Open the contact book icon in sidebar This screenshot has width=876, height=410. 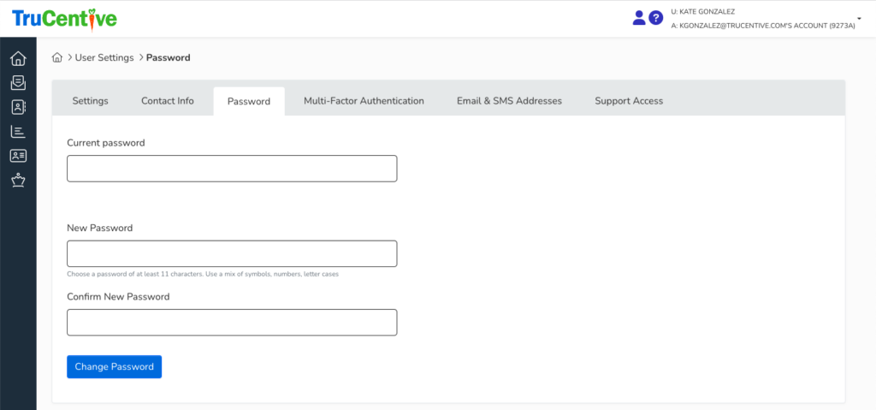pyautogui.click(x=18, y=107)
